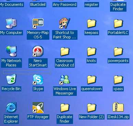
Task: Click the IDesk134.zip file name label
Action: pyautogui.click(x=118, y=117)
